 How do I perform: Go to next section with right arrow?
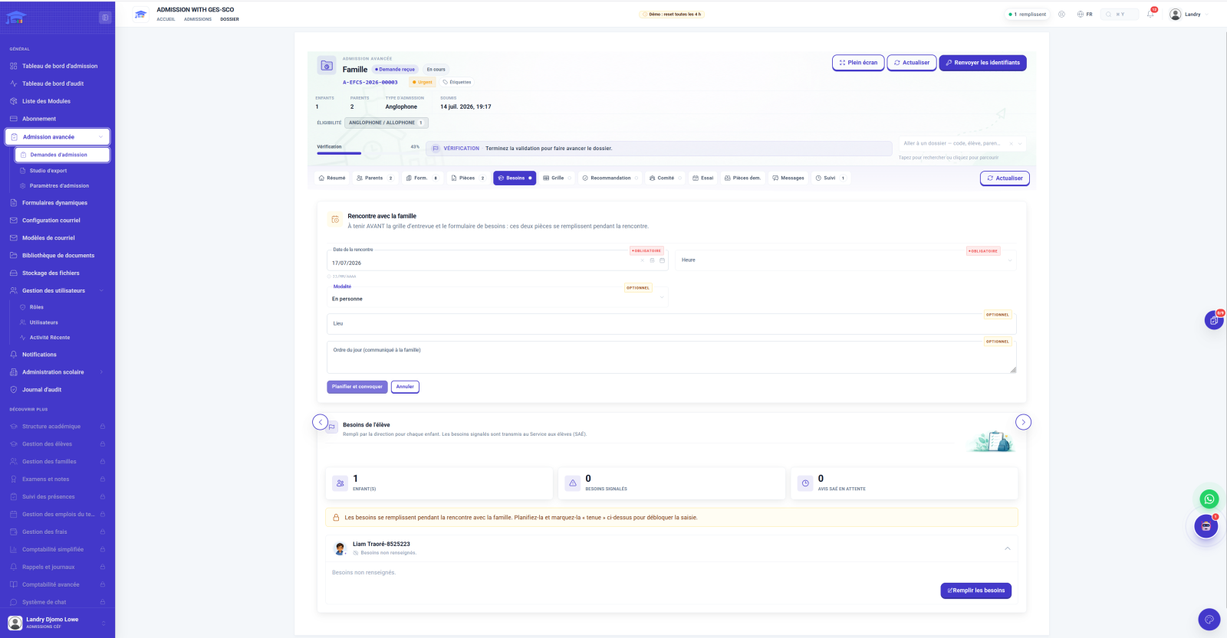click(x=1023, y=422)
